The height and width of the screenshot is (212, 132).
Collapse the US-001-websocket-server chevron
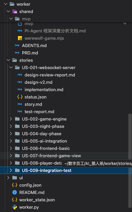tap(11, 67)
